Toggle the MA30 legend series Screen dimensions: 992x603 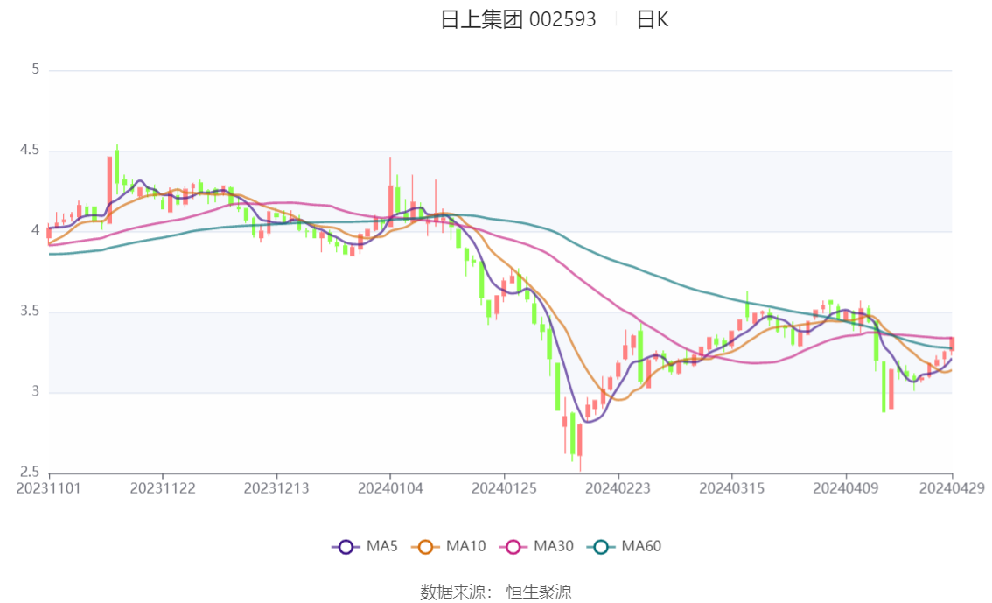coord(536,547)
